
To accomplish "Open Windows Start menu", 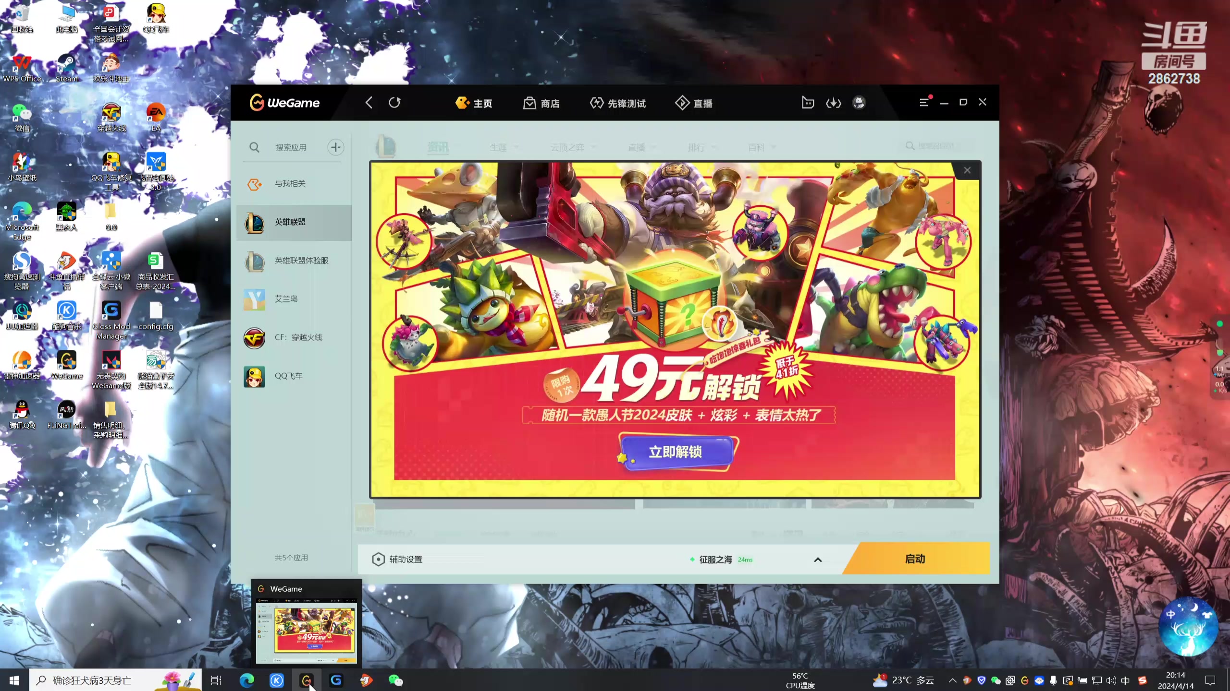I will pos(14,680).
